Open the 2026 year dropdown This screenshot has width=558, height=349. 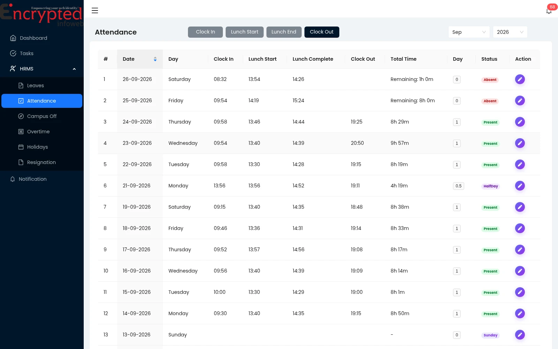pyautogui.click(x=510, y=32)
